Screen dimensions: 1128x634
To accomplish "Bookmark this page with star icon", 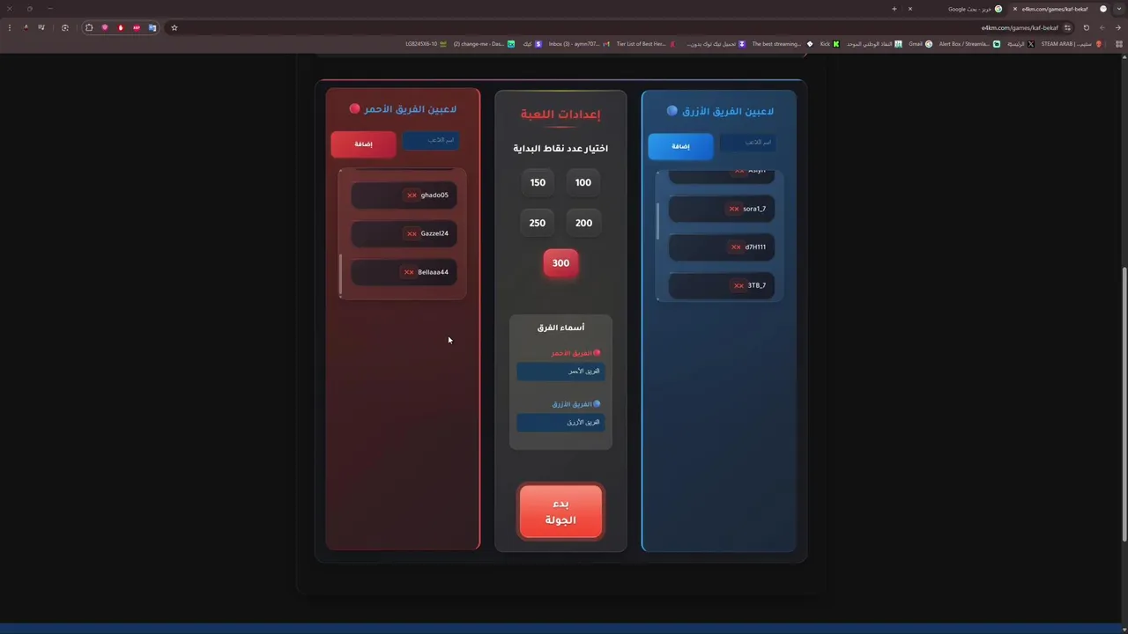I will 174,27.
